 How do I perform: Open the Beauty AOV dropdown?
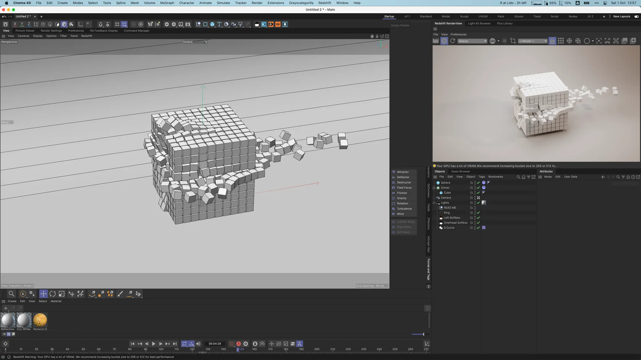(472, 41)
